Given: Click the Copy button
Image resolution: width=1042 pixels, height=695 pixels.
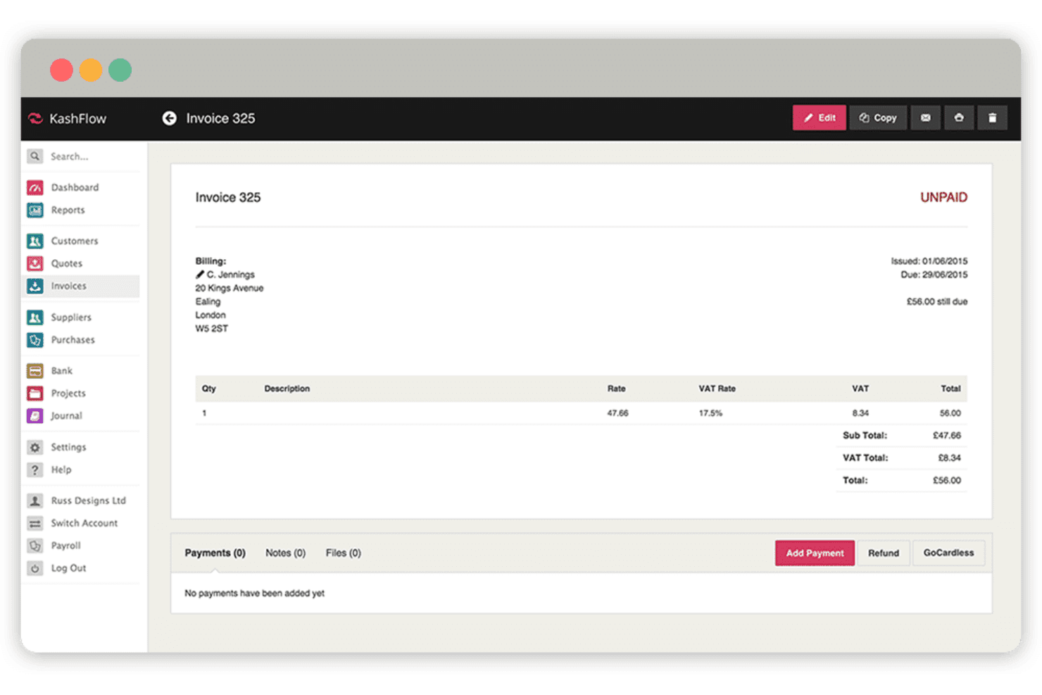Looking at the screenshot, I should (878, 118).
